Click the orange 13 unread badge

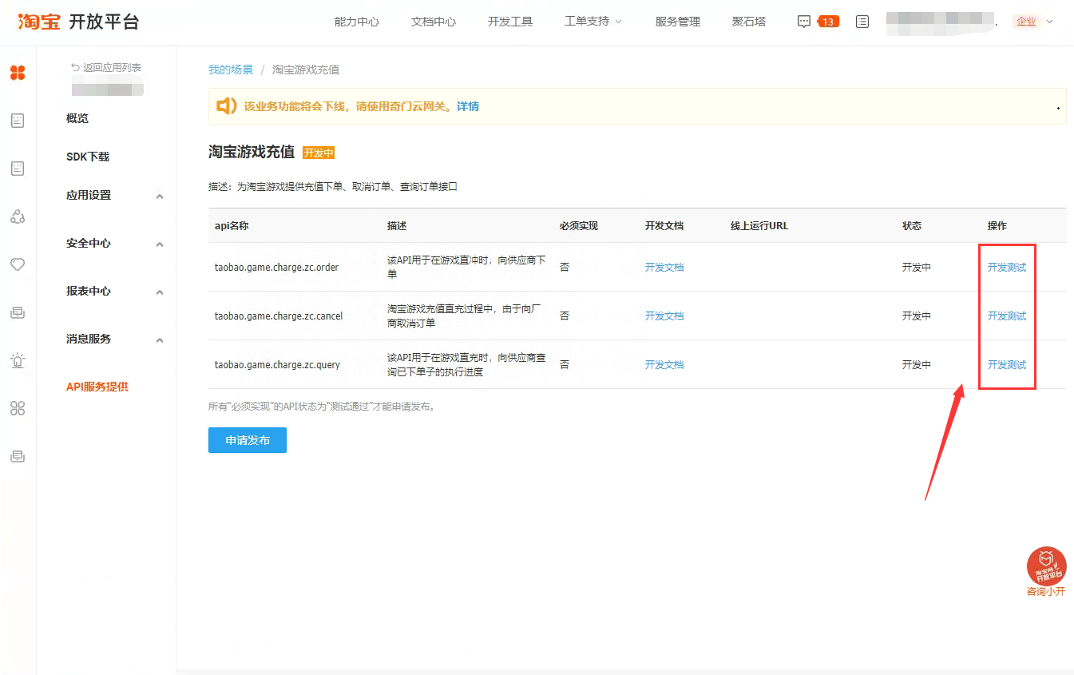pos(828,22)
